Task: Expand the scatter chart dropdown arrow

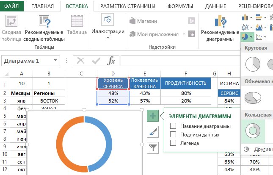Action: [265, 37]
